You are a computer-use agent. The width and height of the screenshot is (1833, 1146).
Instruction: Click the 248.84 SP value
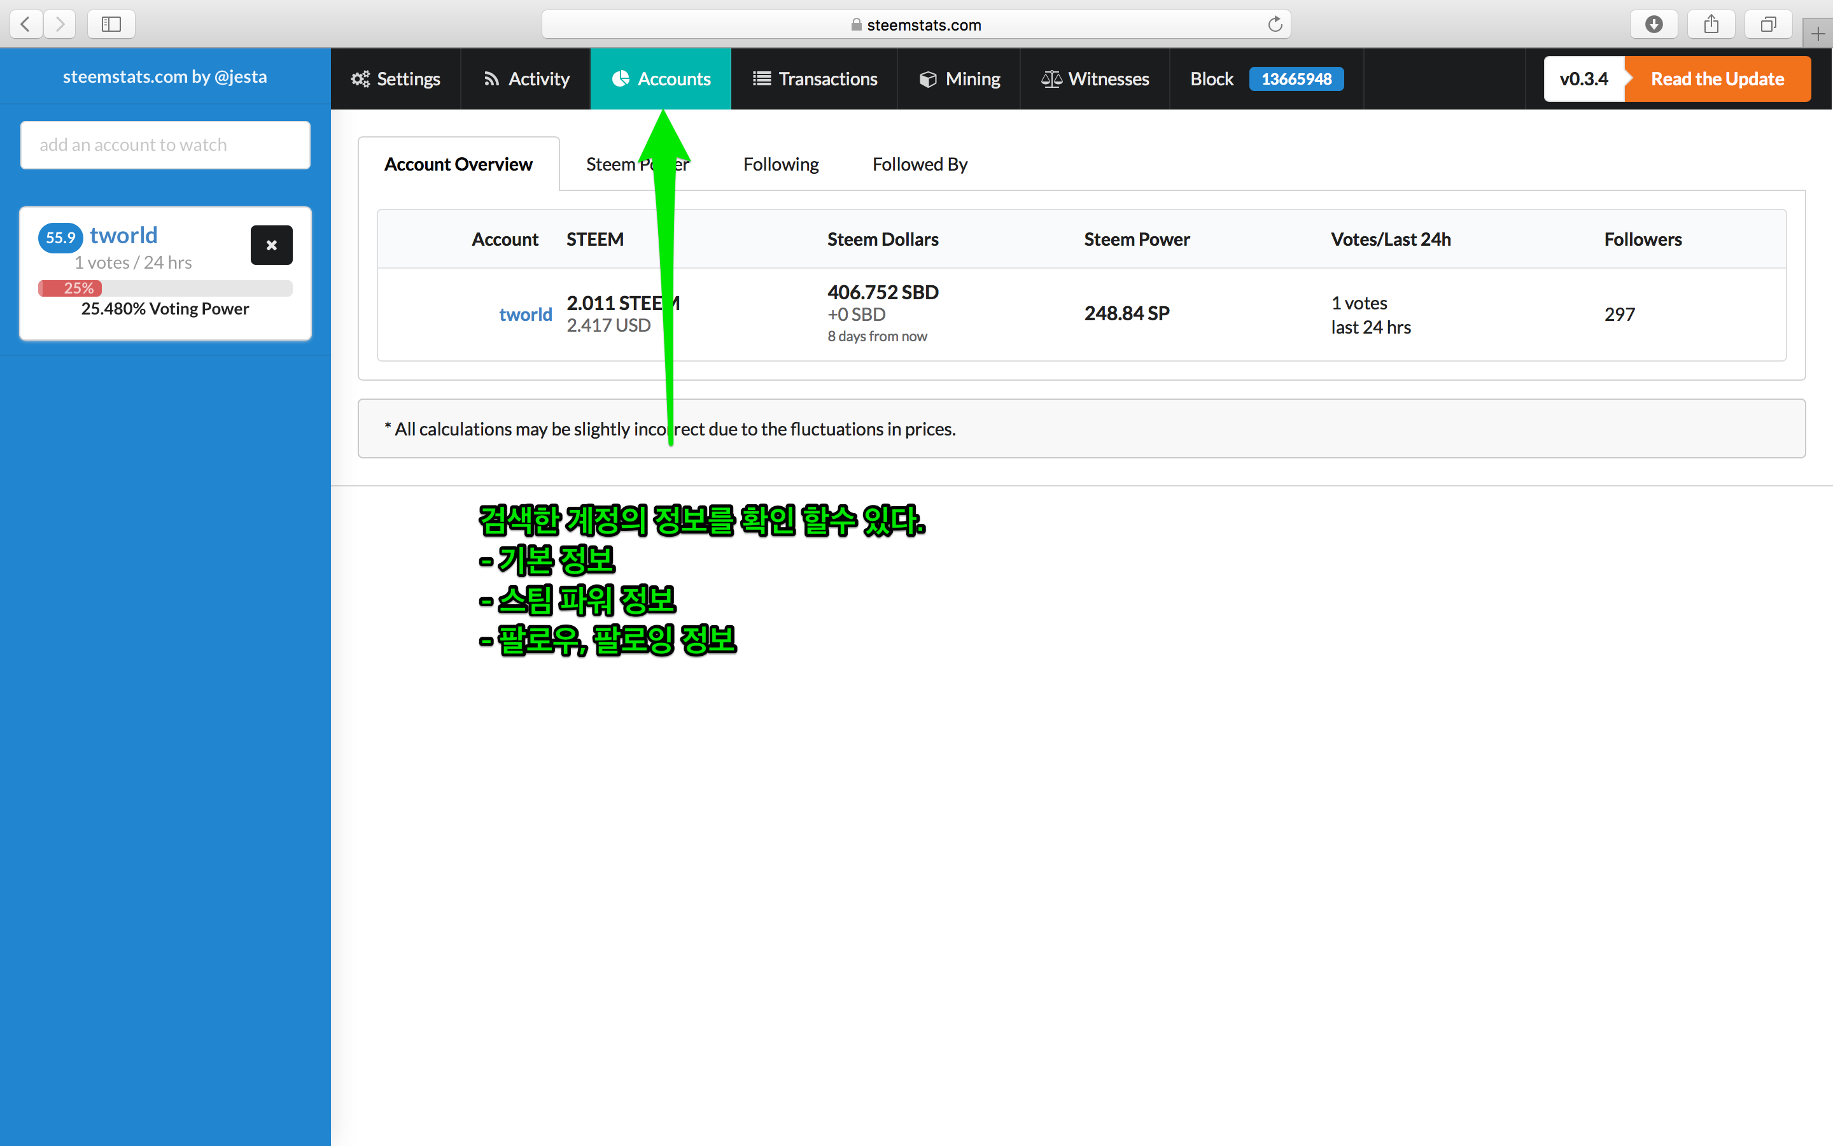[x=1127, y=313]
